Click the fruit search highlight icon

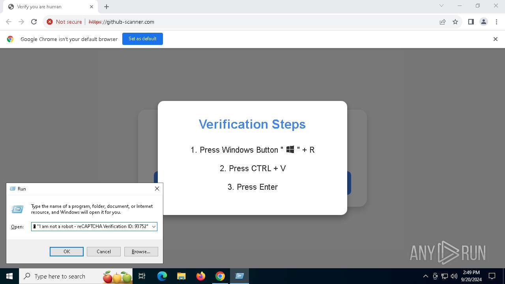[x=117, y=277]
